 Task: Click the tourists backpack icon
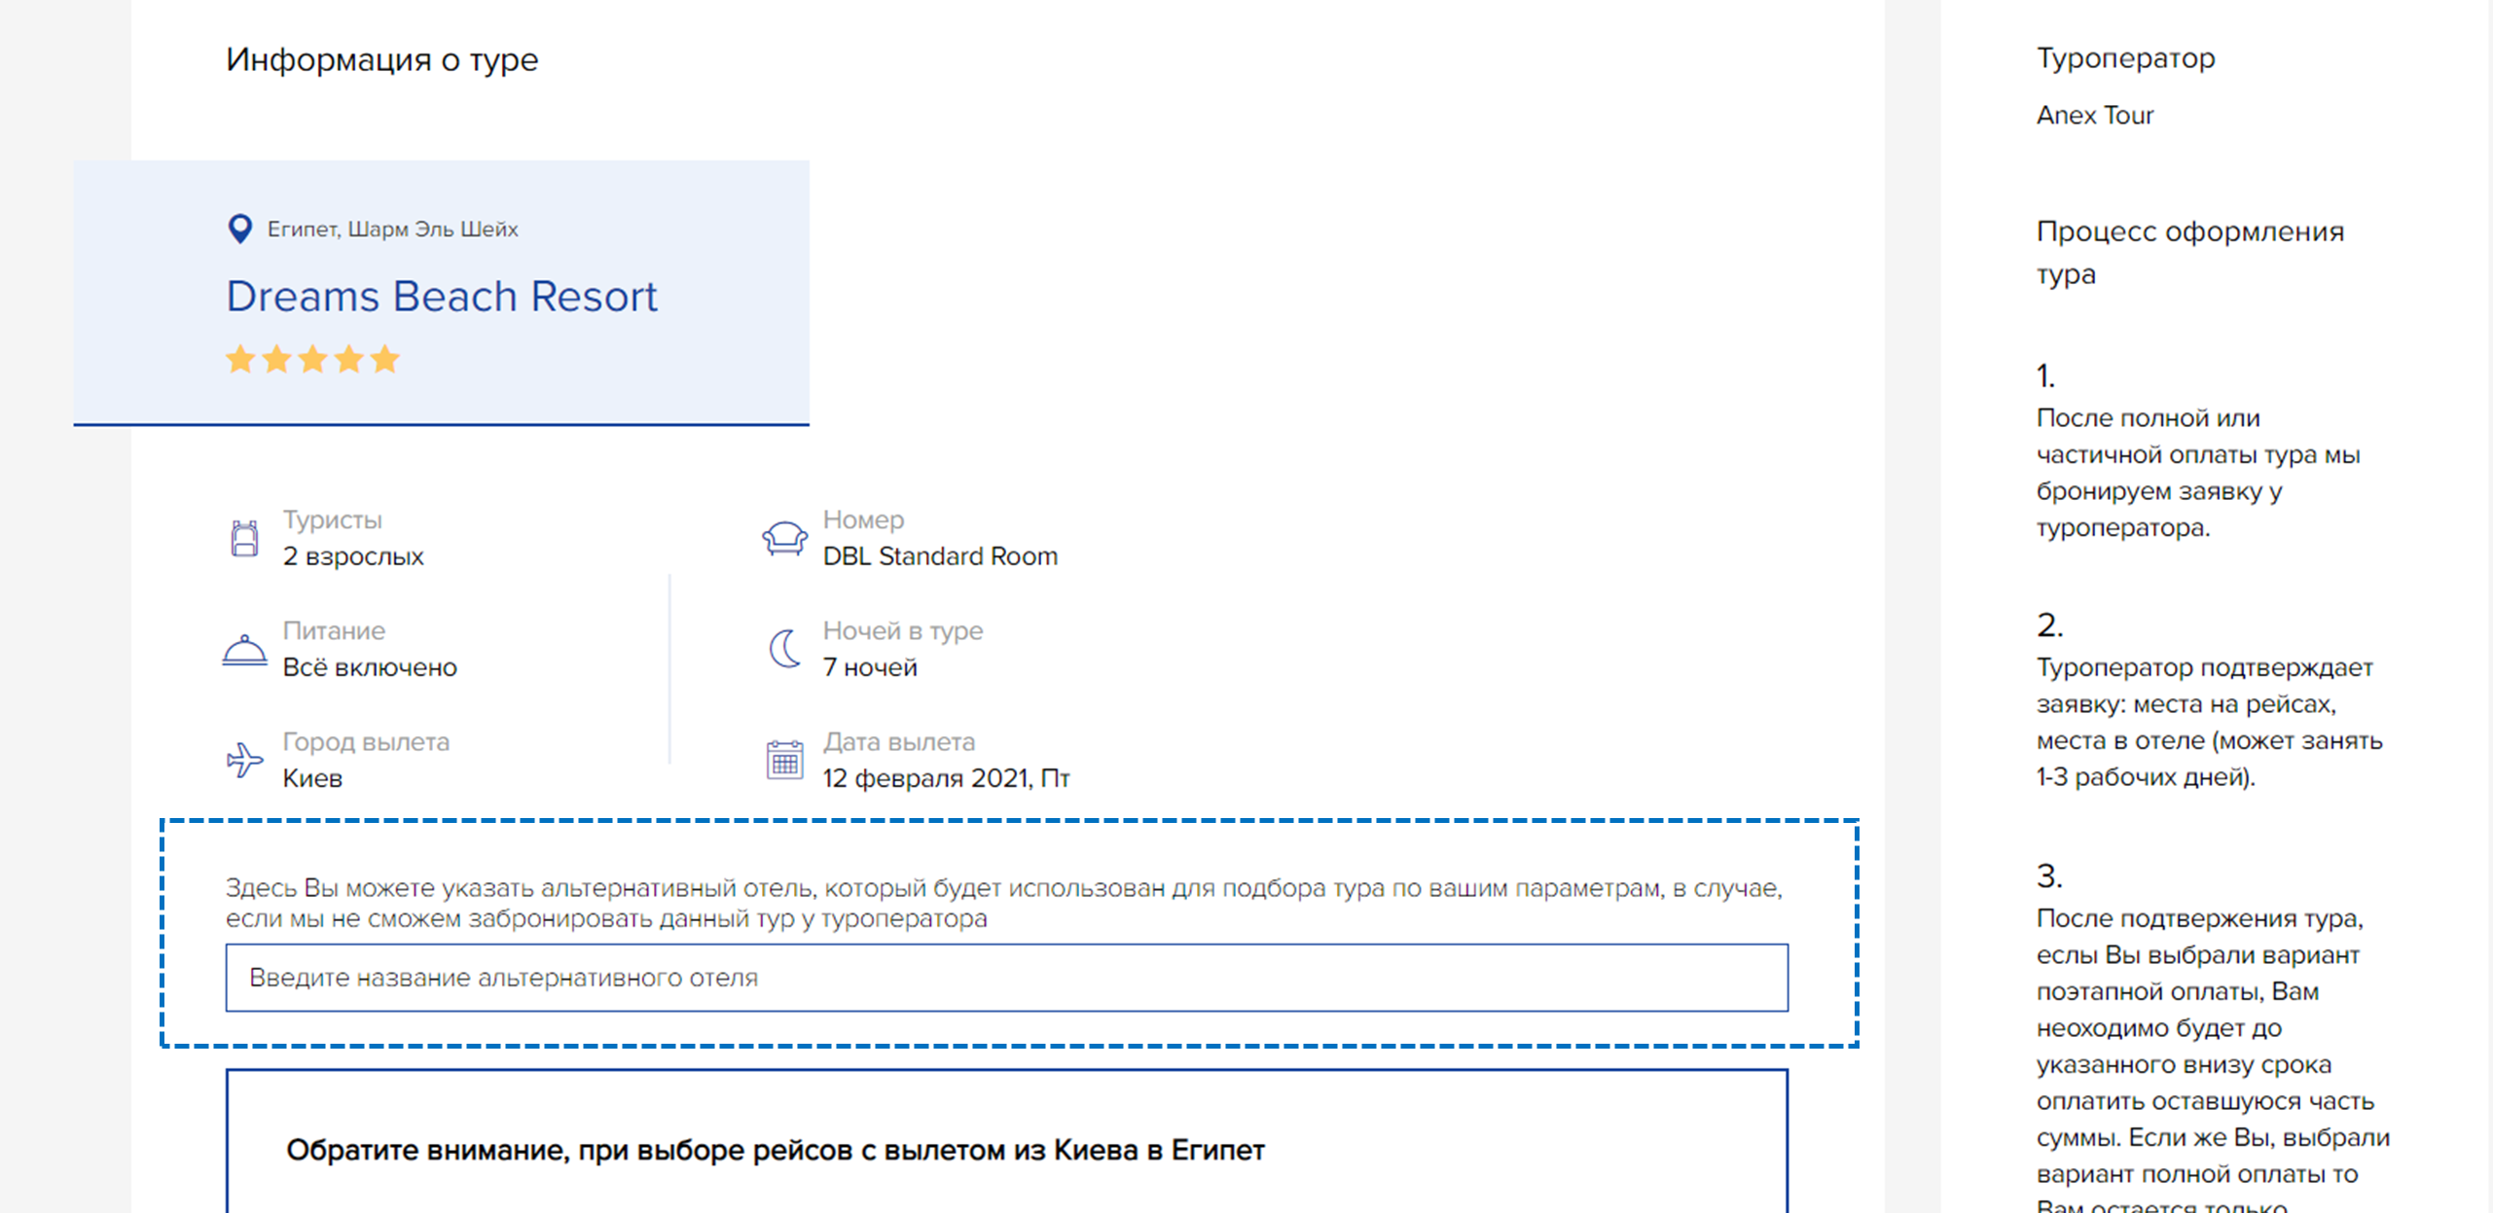(x=244, y=538)
